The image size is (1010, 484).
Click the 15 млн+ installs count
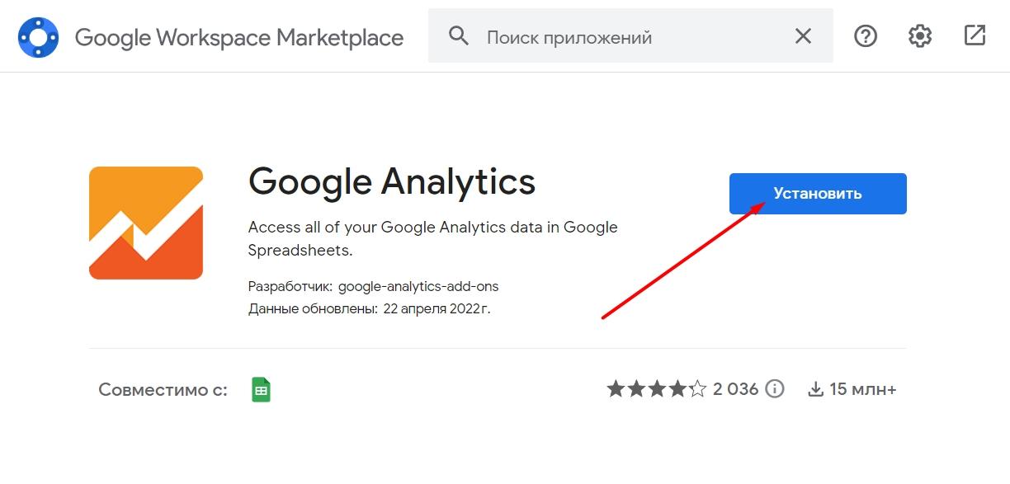point(863,389)
